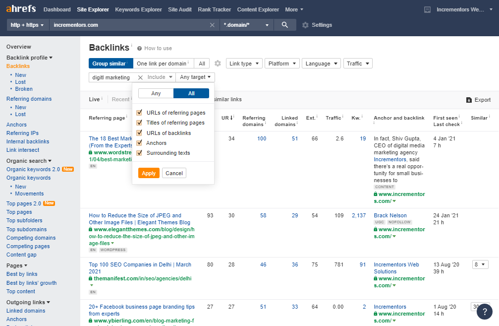Click the Apply button
499x326 pixels.
coord(149,173)
